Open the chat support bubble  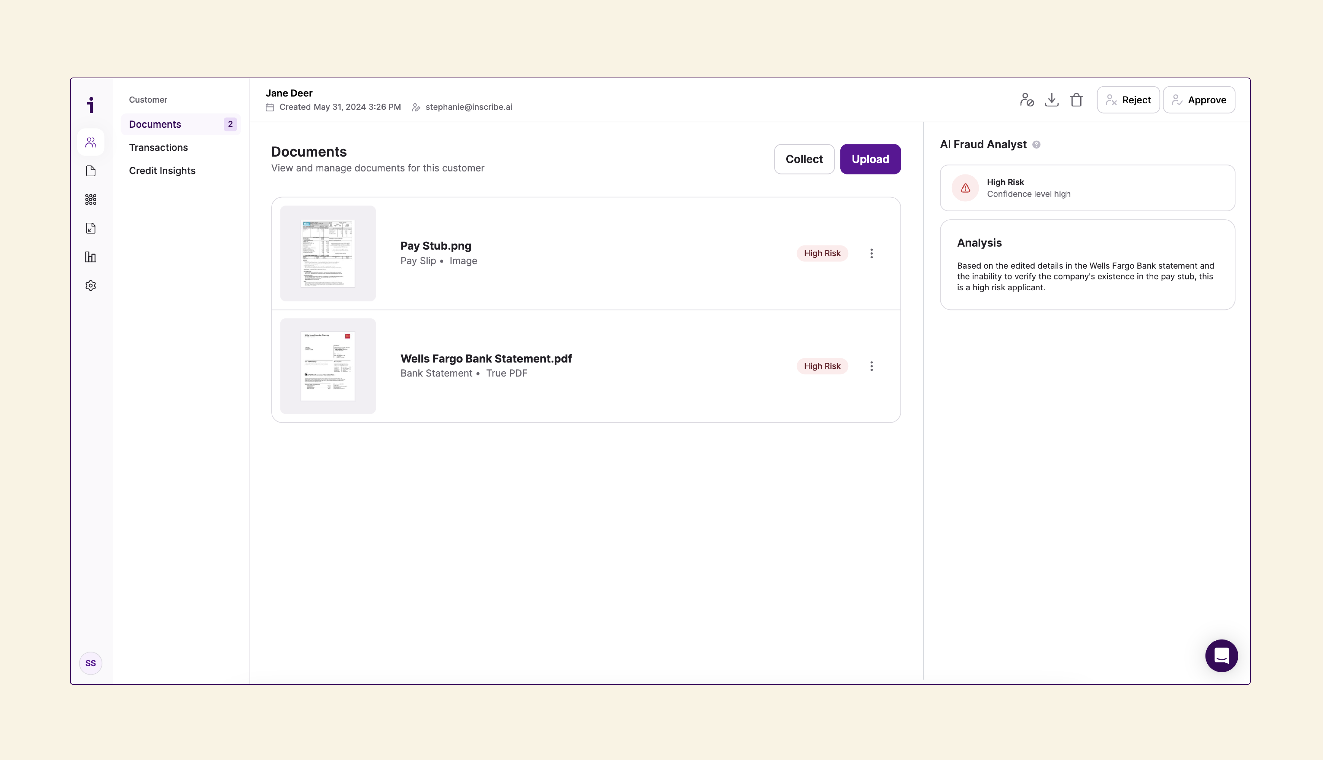click(x=1221, y=656)
